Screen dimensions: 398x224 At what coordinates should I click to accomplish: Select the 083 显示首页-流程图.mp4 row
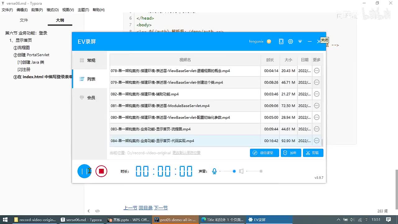pyautogui.click(x=215, y=129)
